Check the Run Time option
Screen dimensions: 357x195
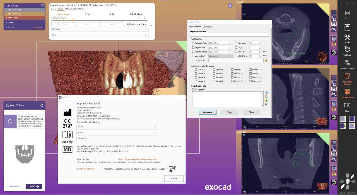[236, 52]
